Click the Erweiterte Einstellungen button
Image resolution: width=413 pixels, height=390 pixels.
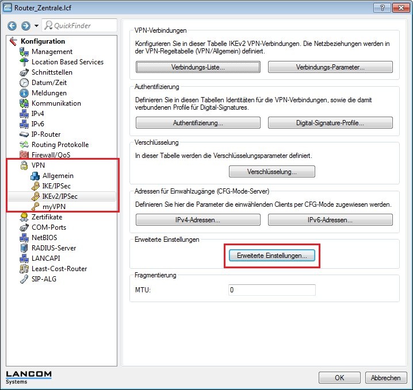click(271, 256)
